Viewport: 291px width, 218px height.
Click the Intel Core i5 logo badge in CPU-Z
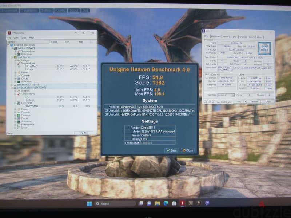point(264,48)
